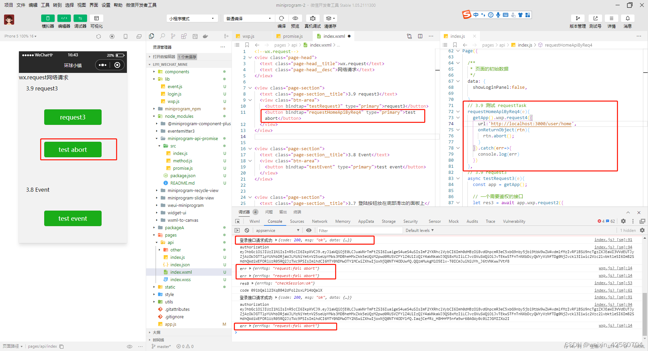Toggle the editor bookmark icon in index.wxml
648x351 pixels.
click(x=247, y=45)
